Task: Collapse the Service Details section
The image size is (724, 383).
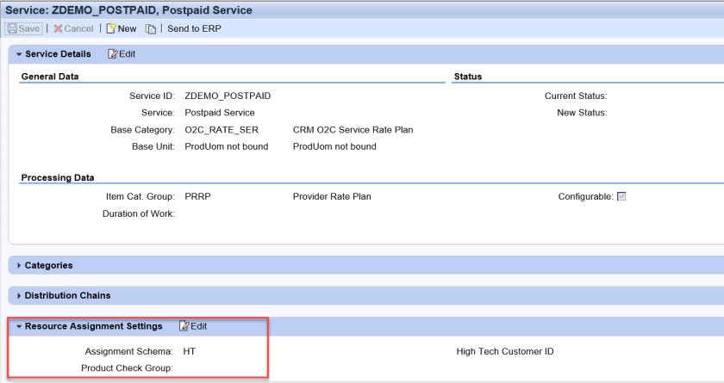Action: [x=18, y=54]
